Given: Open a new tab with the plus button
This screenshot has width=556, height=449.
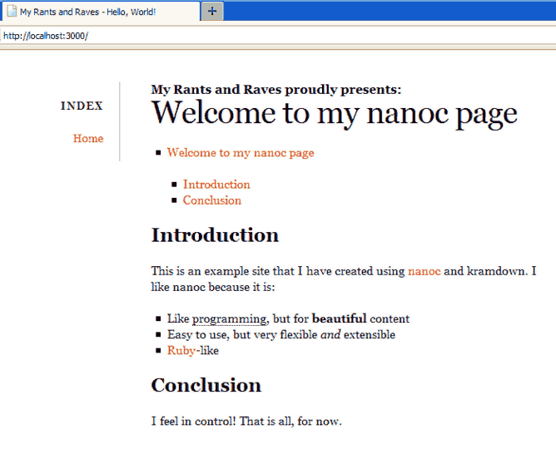Looking at the screenshot, I should [x=212, y=11].
